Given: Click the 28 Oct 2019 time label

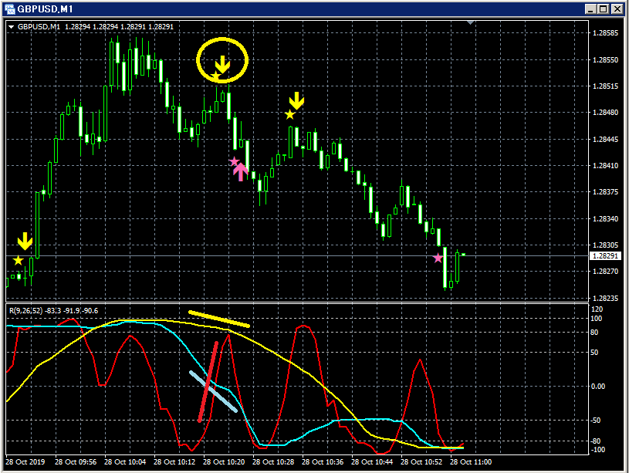Looking at the screenshot, I should pyautogui.click(x=25, y=461).
